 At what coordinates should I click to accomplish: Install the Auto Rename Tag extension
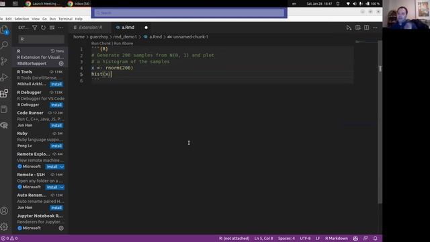tap(56, 208)
